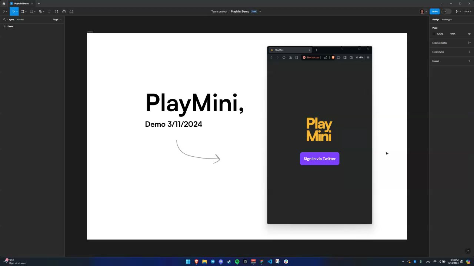The width and height of the screenshot is (474, 266).
Task: Click the Free plan badge
Action: (x=254, y=11)
